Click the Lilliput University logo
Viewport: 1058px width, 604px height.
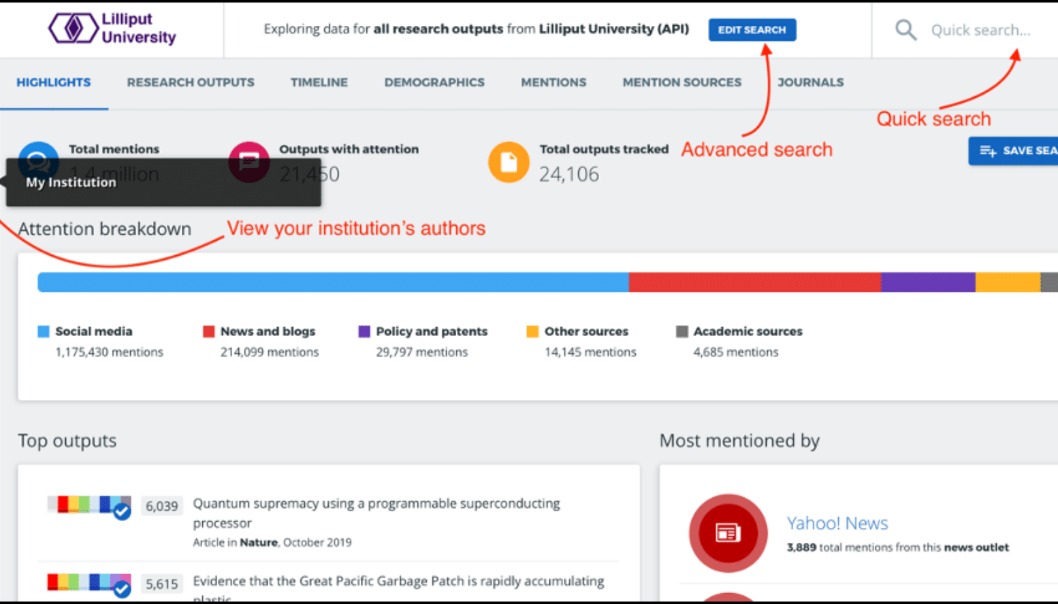112,29
